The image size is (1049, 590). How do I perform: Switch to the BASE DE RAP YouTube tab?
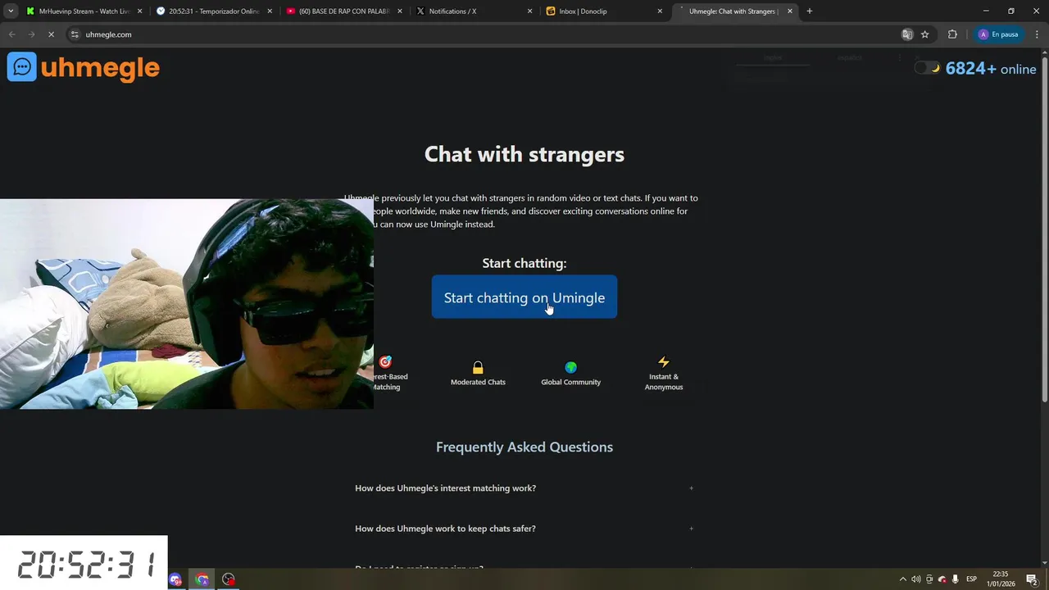pyautogui.click(x=343, y=11)
